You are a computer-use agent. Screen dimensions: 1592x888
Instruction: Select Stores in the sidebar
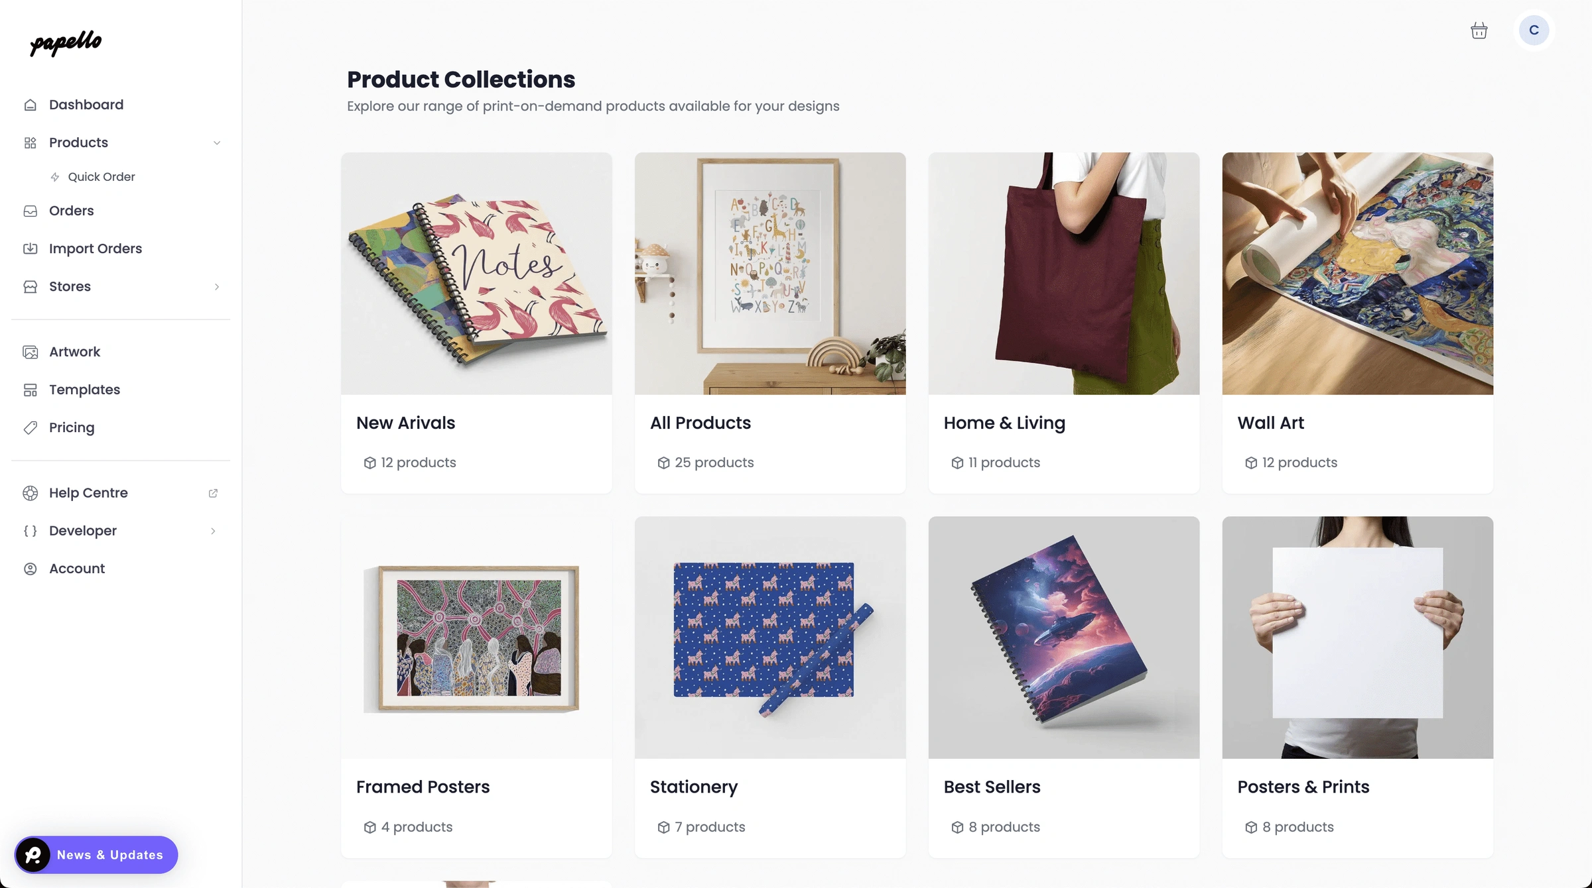pyautogui.click(x=70, y=286)
